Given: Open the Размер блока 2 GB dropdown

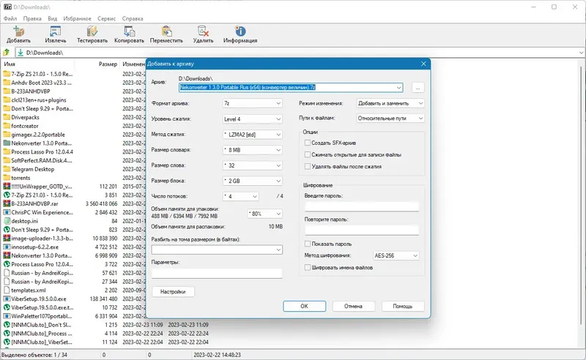Looking at the screenshot, I should [x=252, y=181].
